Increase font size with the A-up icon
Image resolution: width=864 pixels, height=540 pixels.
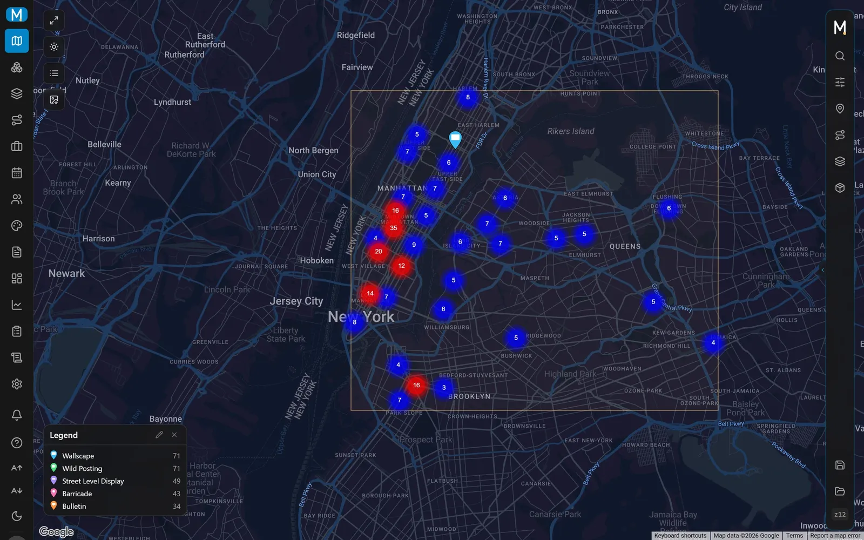point(17,468)
